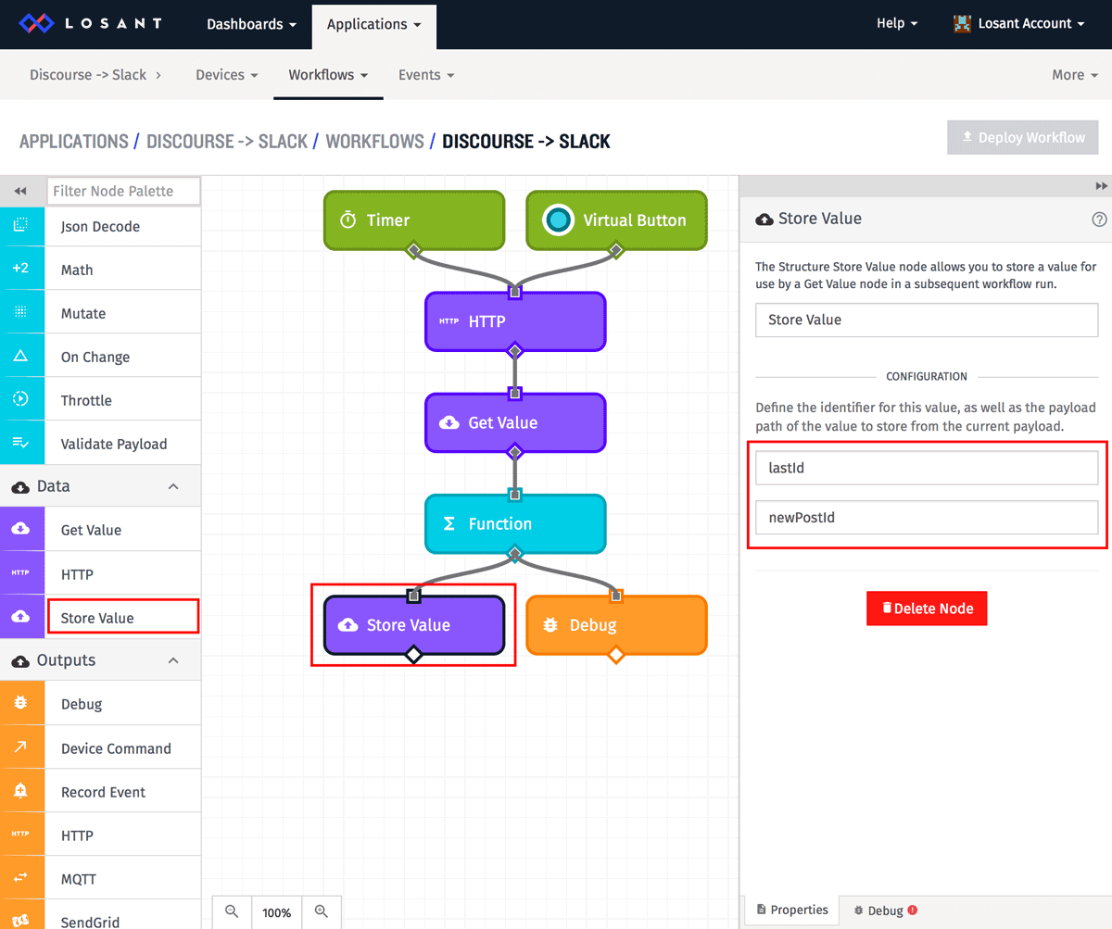The width and height of the screenshot is (1112, 929).
Task: Click the Virtual Button trigger circle
Action: pos(558,220)
